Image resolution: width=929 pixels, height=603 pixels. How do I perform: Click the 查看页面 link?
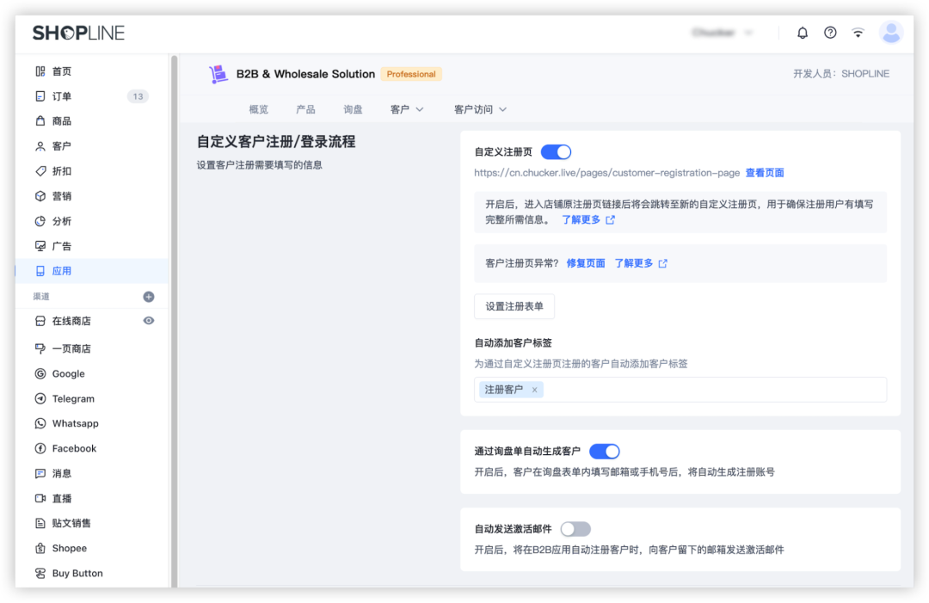click(x=765, y=172)
